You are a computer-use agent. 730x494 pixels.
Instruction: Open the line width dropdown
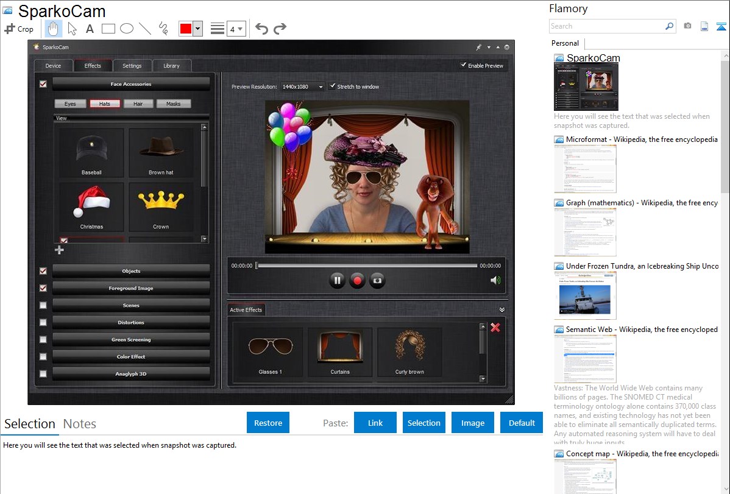click(236, 29)
